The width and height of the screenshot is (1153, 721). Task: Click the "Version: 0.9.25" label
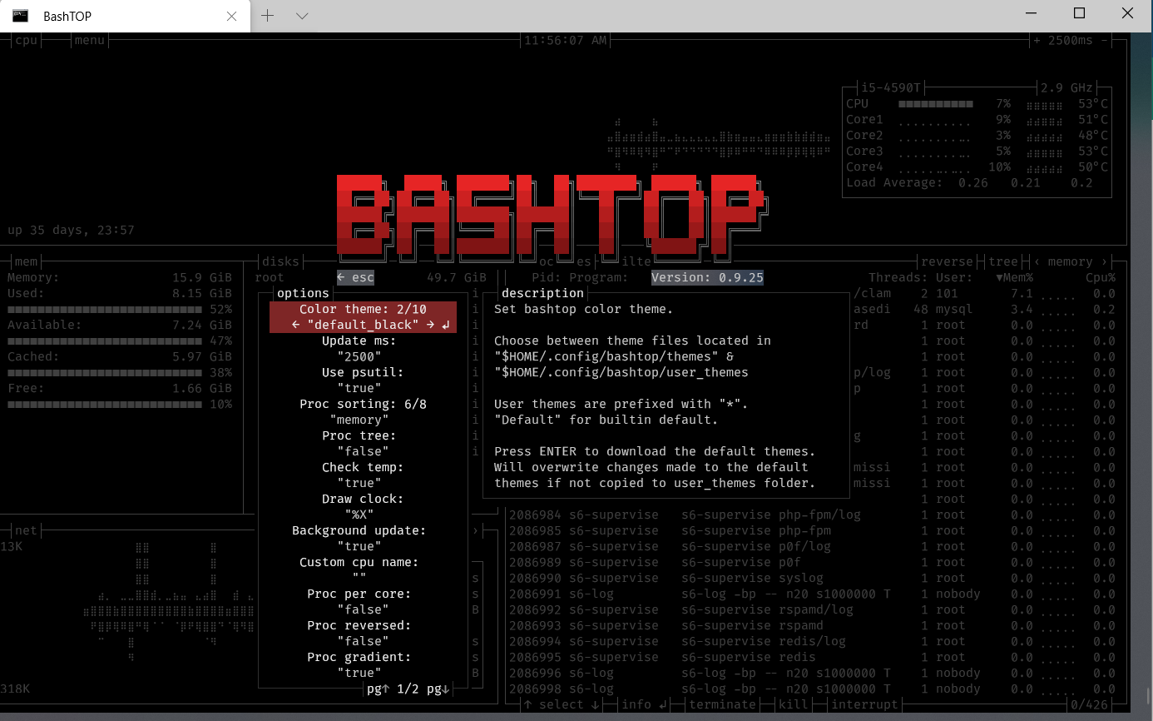[x=707, y=277]
